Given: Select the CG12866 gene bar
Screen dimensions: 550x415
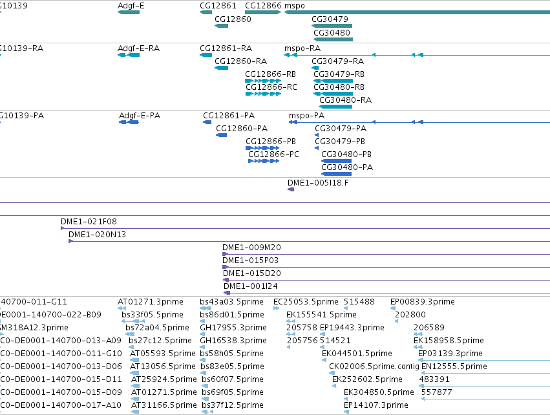Looking at the screenshot, I should coord(263,12).
